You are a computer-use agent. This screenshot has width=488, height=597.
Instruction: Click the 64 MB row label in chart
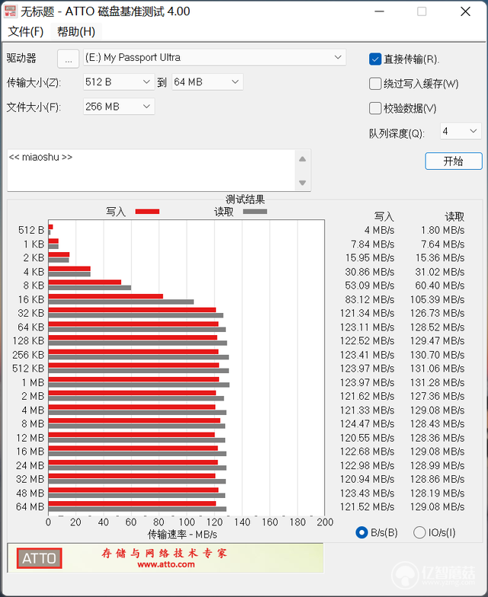pyautogui.click(x=30, y=507)
